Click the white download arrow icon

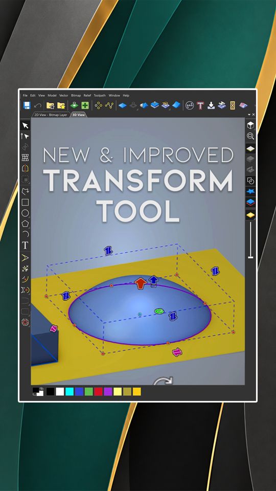tap(211, 105)
